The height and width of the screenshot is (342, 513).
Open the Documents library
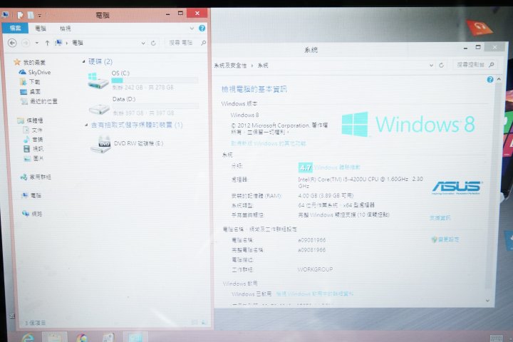coord(33,130)
